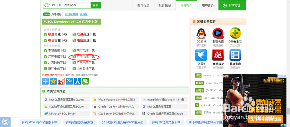290x127 pixels.
Task: Share to Qzone with yellow star icon
Action: [x=53, y=81]
